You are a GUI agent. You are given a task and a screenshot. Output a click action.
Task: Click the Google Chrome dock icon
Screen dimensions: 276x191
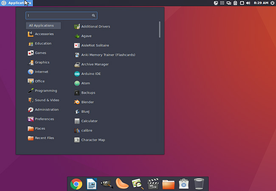pos(76,184)
